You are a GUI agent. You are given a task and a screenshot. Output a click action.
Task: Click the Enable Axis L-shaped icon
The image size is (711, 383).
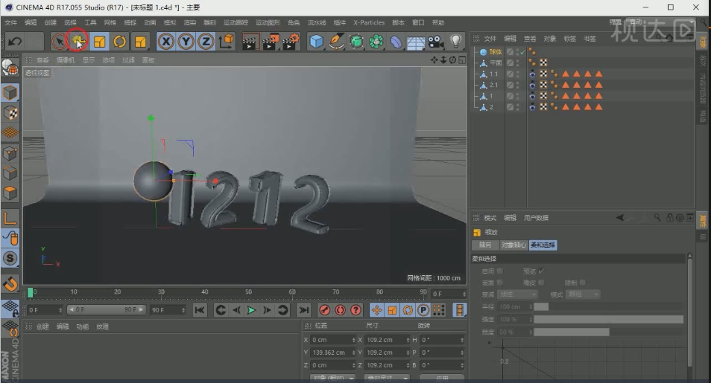coord(10,219)
